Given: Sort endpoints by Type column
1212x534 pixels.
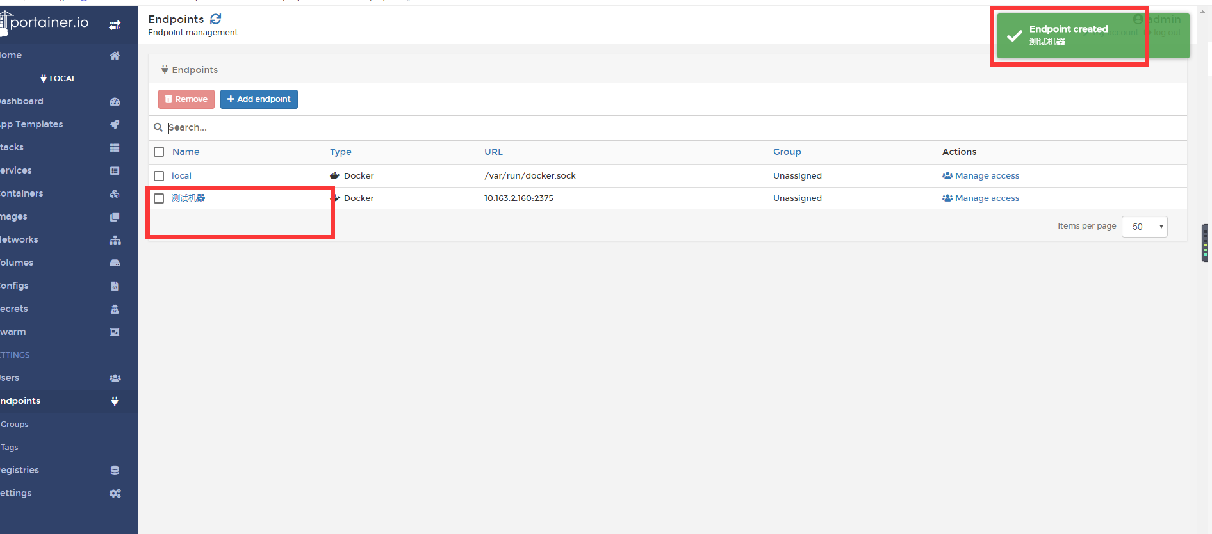Looking at the screenshot, I should point(341,152).
